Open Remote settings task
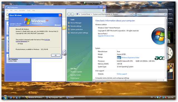The width and height of the screenshot is (178, 102). (x=76, y=26)
